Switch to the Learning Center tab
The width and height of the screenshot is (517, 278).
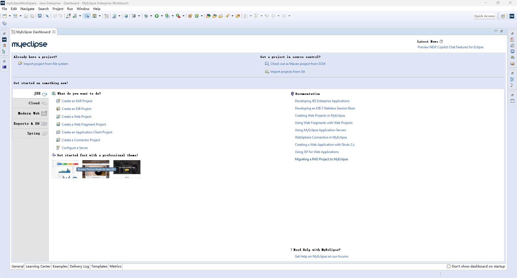tap(38, 266)
